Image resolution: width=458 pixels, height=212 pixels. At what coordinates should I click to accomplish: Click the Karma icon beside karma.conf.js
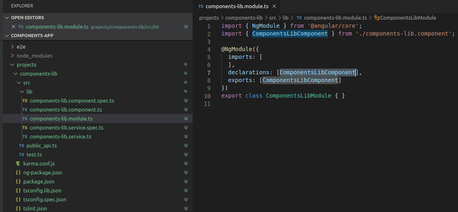pos(18,163)
